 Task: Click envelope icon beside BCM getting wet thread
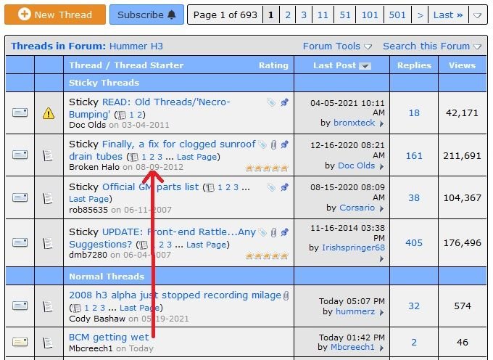(x=20, y=342)
